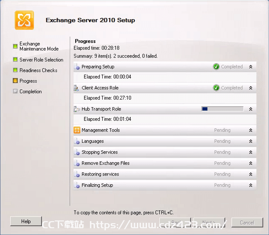Open Help for the setup wizard
The height and width of the screenshot is (235, 269).
[26, 221]
